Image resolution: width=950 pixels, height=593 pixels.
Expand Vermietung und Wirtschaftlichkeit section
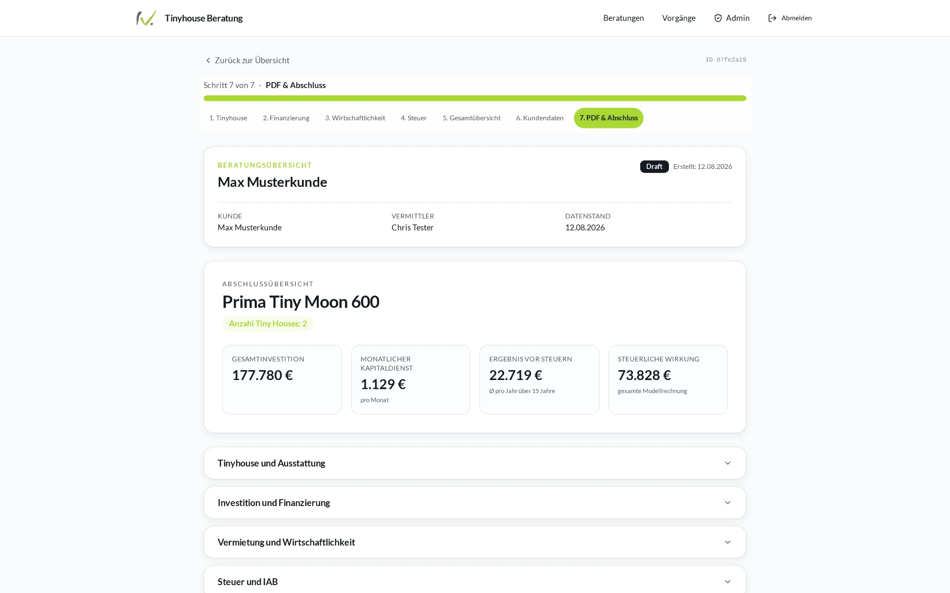coord(475,542)
